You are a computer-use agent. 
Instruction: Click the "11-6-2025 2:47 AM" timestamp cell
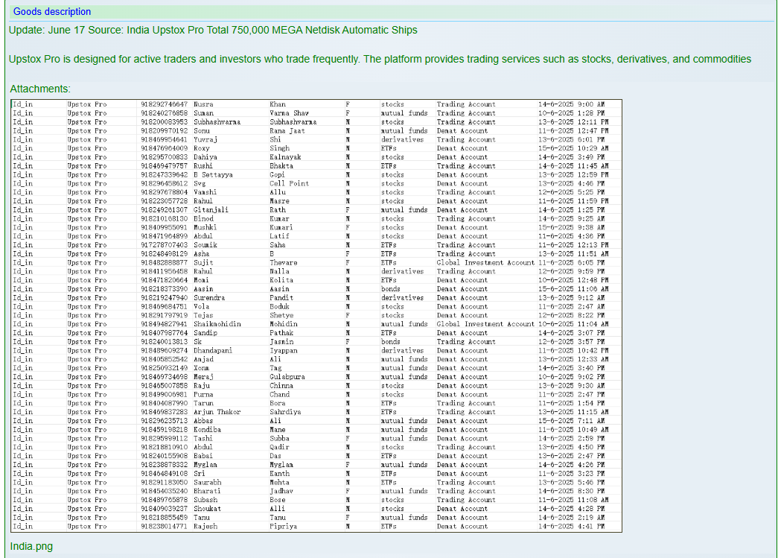[571, 307]
